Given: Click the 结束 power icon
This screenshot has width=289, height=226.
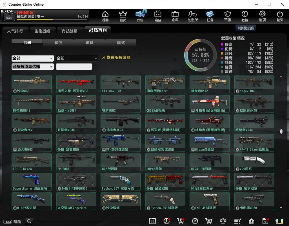Looking at the screenshot, I should point(280,16).
